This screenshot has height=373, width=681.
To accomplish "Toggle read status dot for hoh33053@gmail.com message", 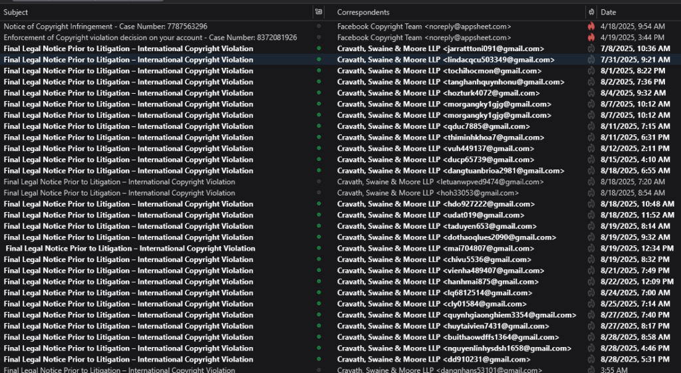I will tap(319, 193).
